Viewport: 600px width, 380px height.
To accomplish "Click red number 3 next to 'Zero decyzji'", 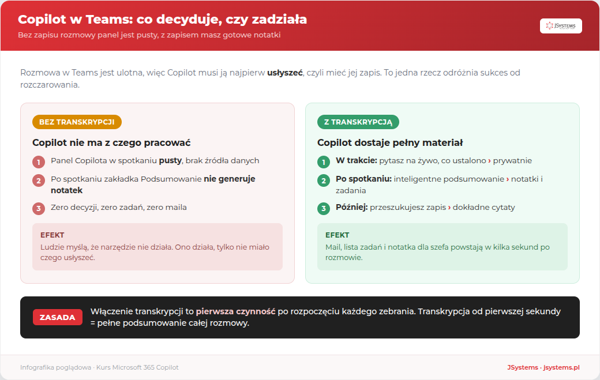I will 39,209.
